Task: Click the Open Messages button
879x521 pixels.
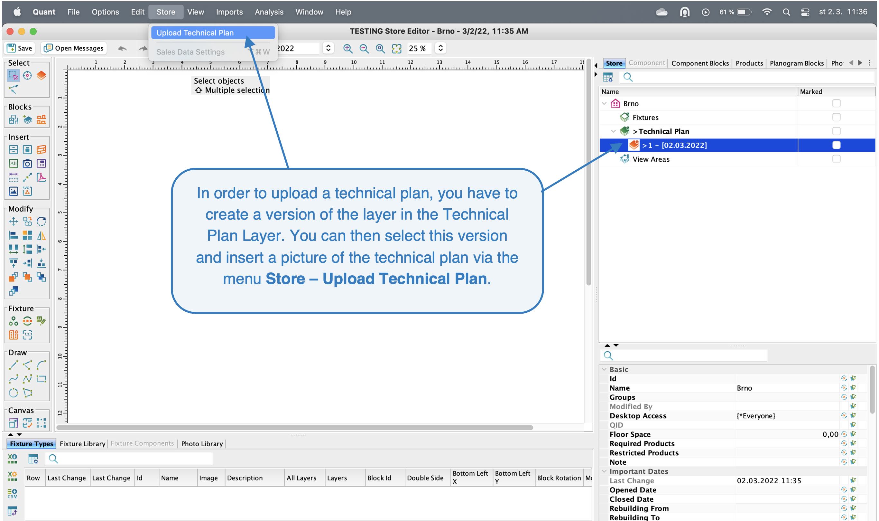Action: click(74, 48)
